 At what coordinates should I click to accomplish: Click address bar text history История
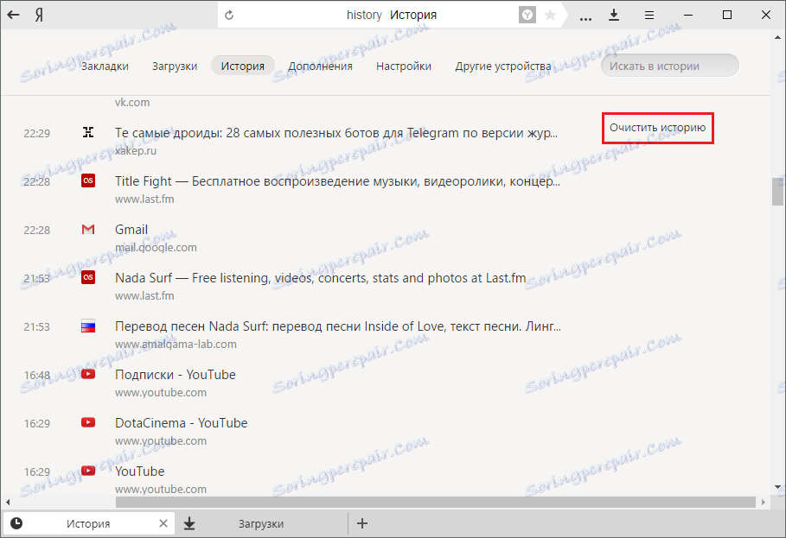click(392, 15)
